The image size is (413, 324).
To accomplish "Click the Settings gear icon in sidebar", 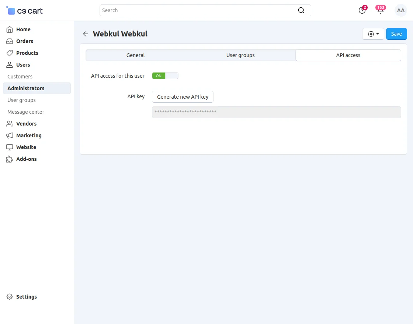I will [x=10, y=297].
